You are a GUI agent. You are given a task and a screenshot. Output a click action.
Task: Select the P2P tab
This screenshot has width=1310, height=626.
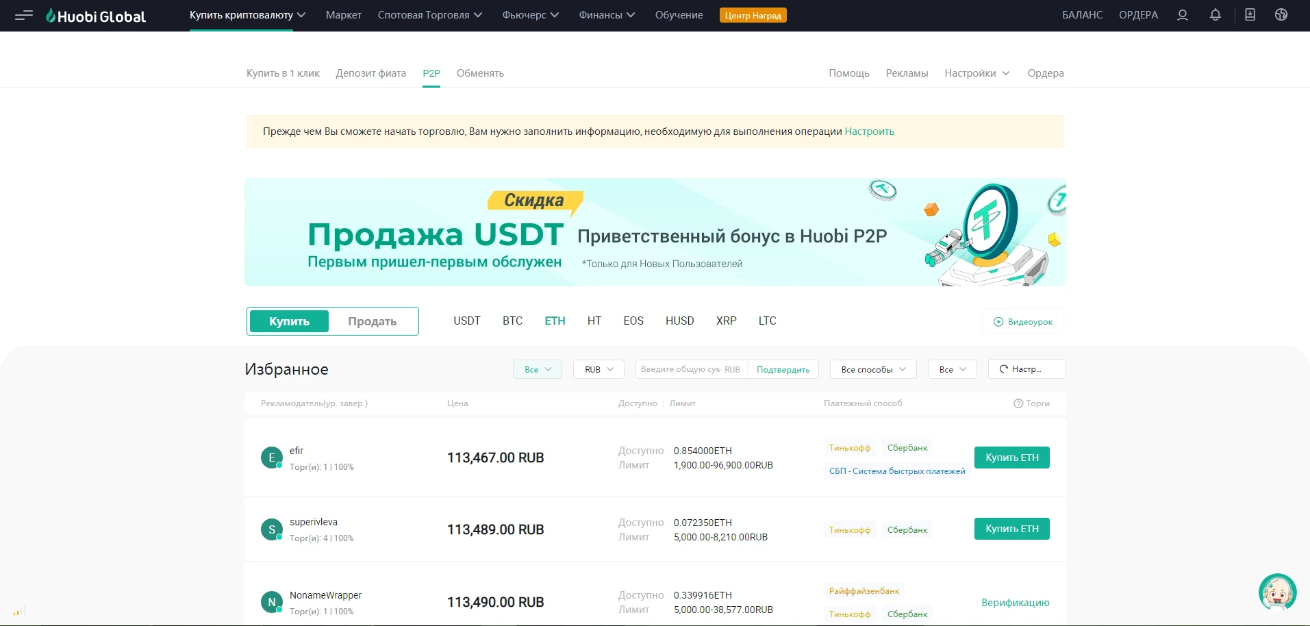431,73
